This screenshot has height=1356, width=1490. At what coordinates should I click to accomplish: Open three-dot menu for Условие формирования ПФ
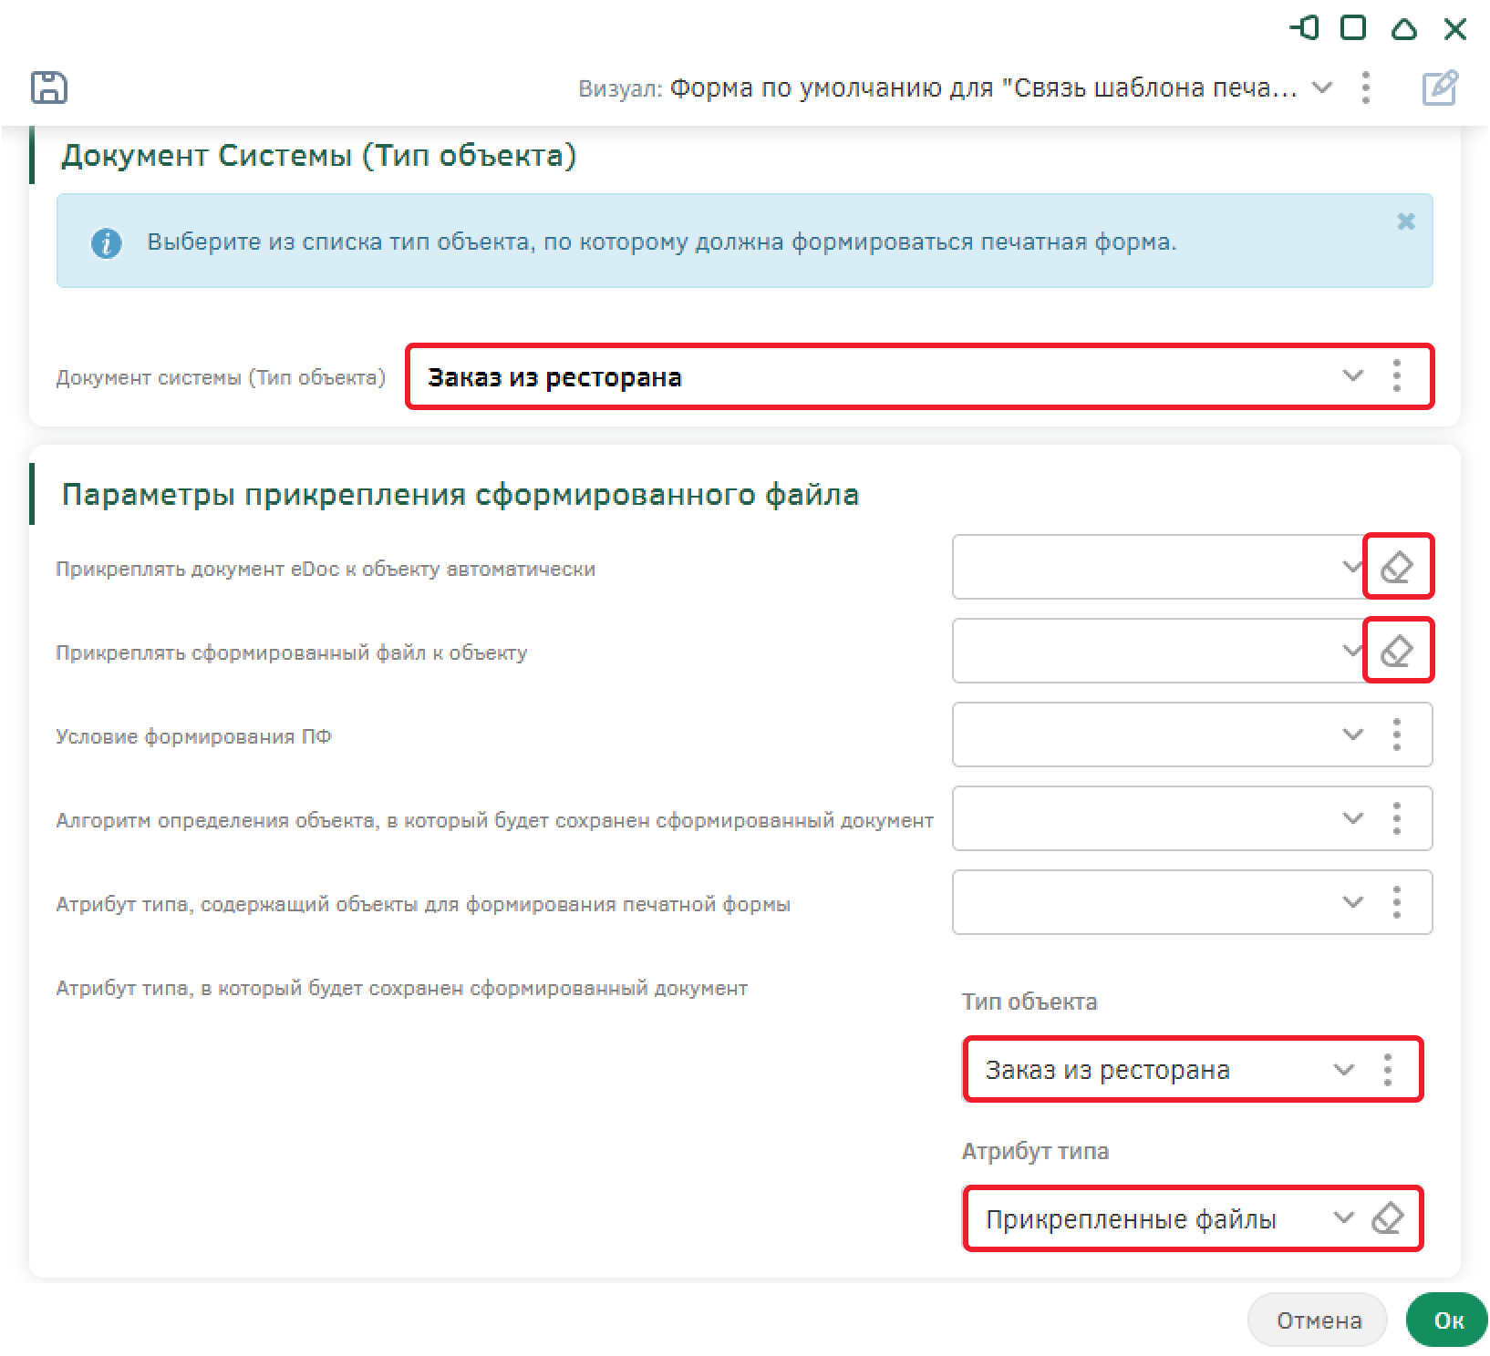pyautogui.click(x=1396, y=734)
